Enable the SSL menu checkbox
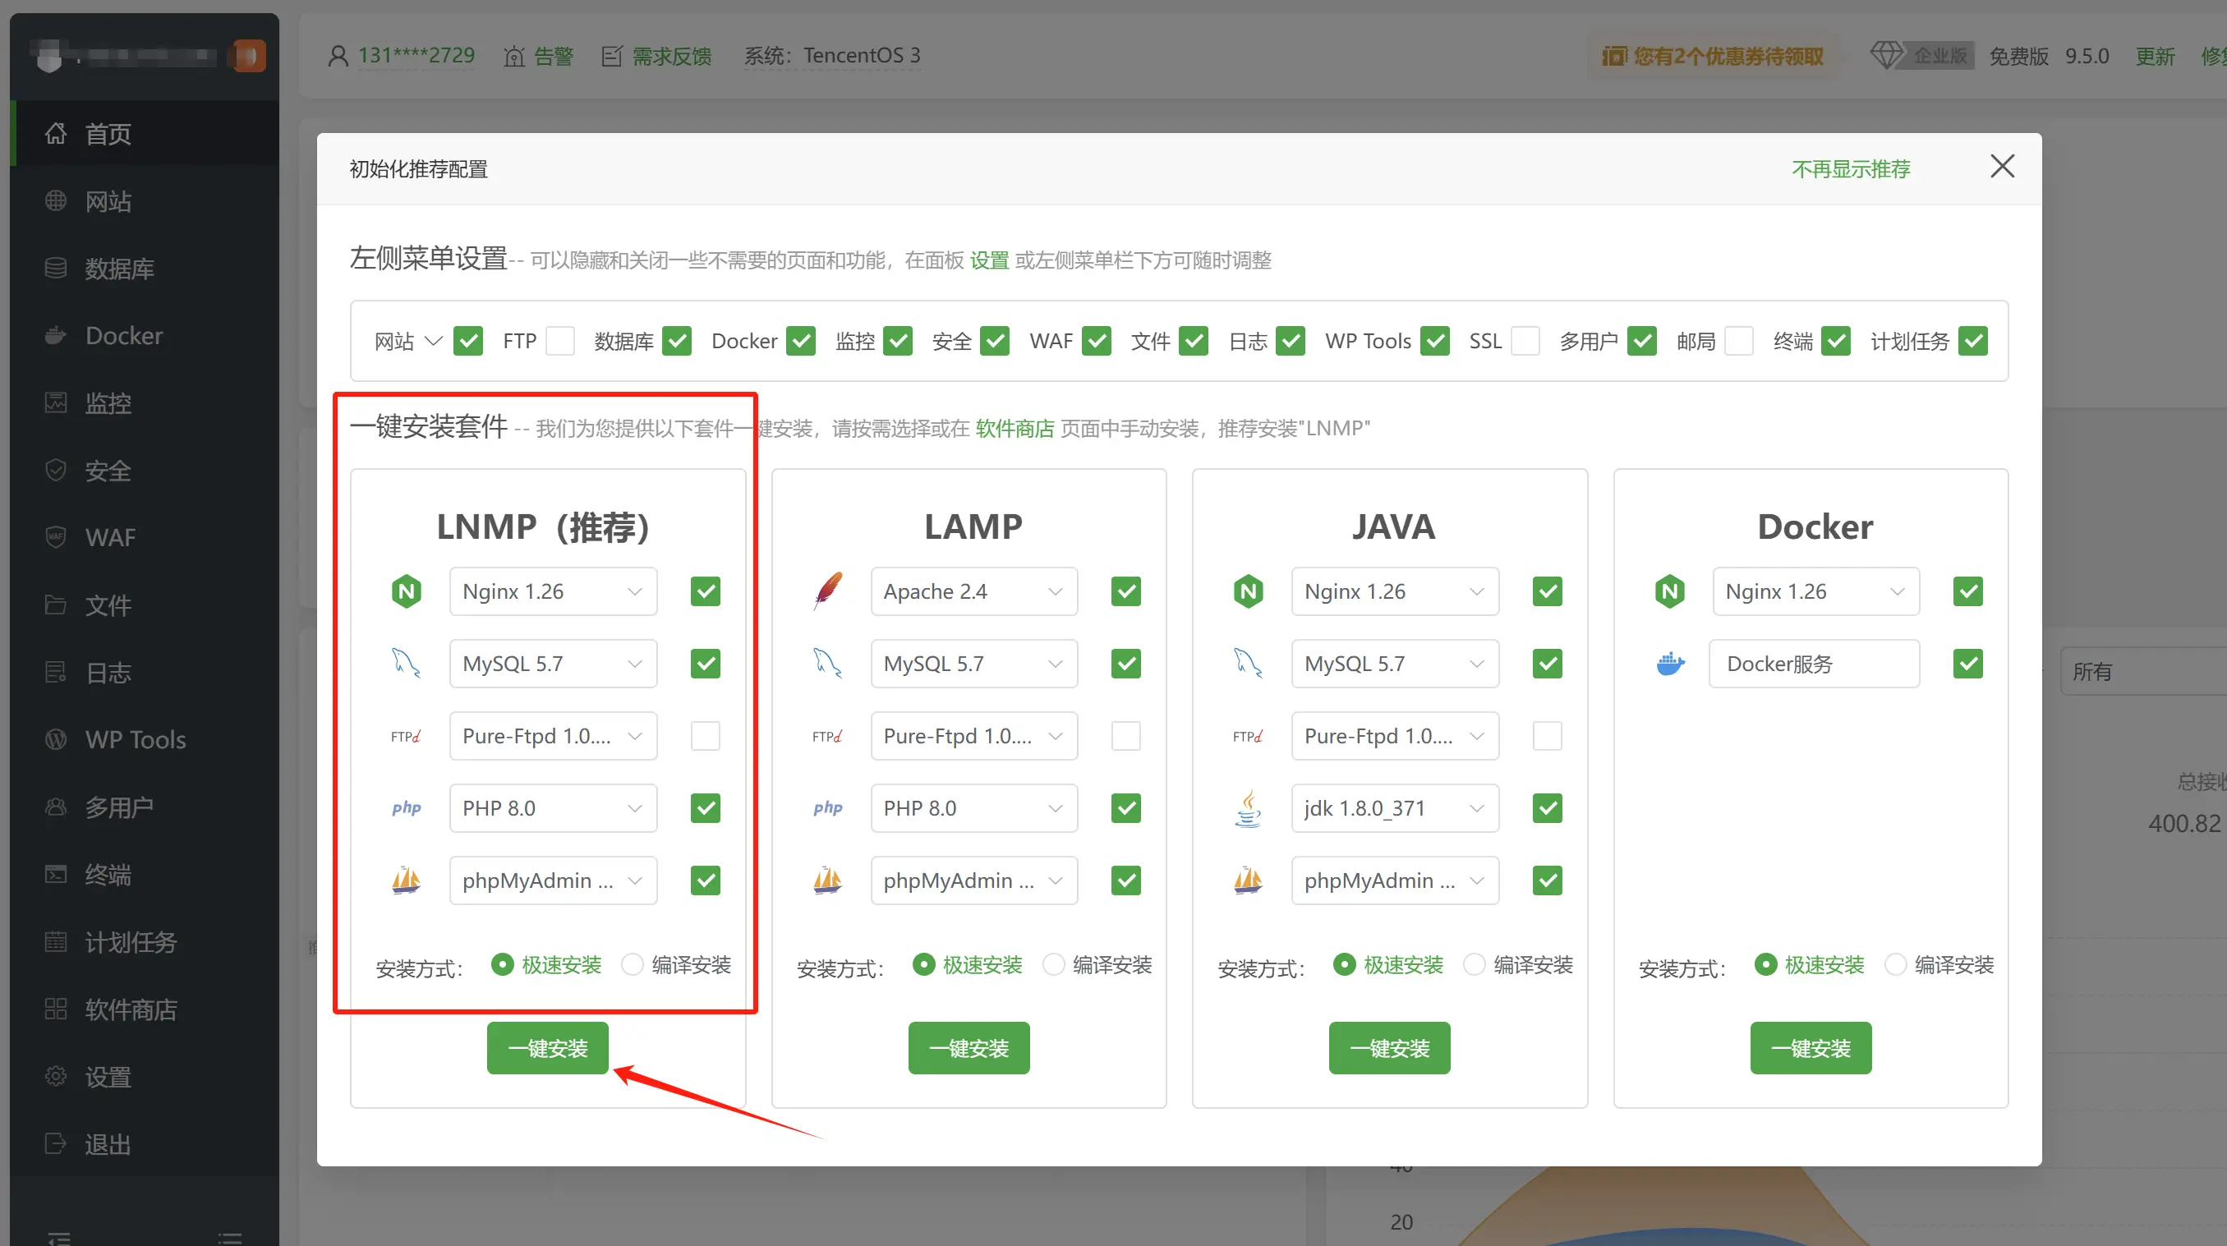This screenshot has width=2227, height=1246. [1525, 341]
